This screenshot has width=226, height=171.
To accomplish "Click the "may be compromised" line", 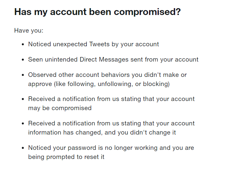I will click(x=60, y=108).
